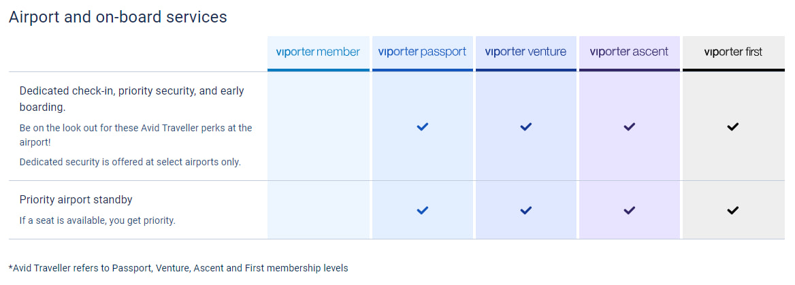Click the Priority airport standby row title

click(x=76, y=200)
